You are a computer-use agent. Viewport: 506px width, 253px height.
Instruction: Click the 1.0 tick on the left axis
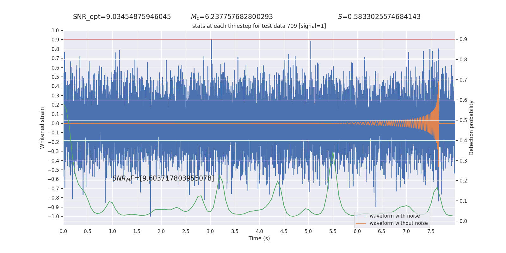click(55, 31)
